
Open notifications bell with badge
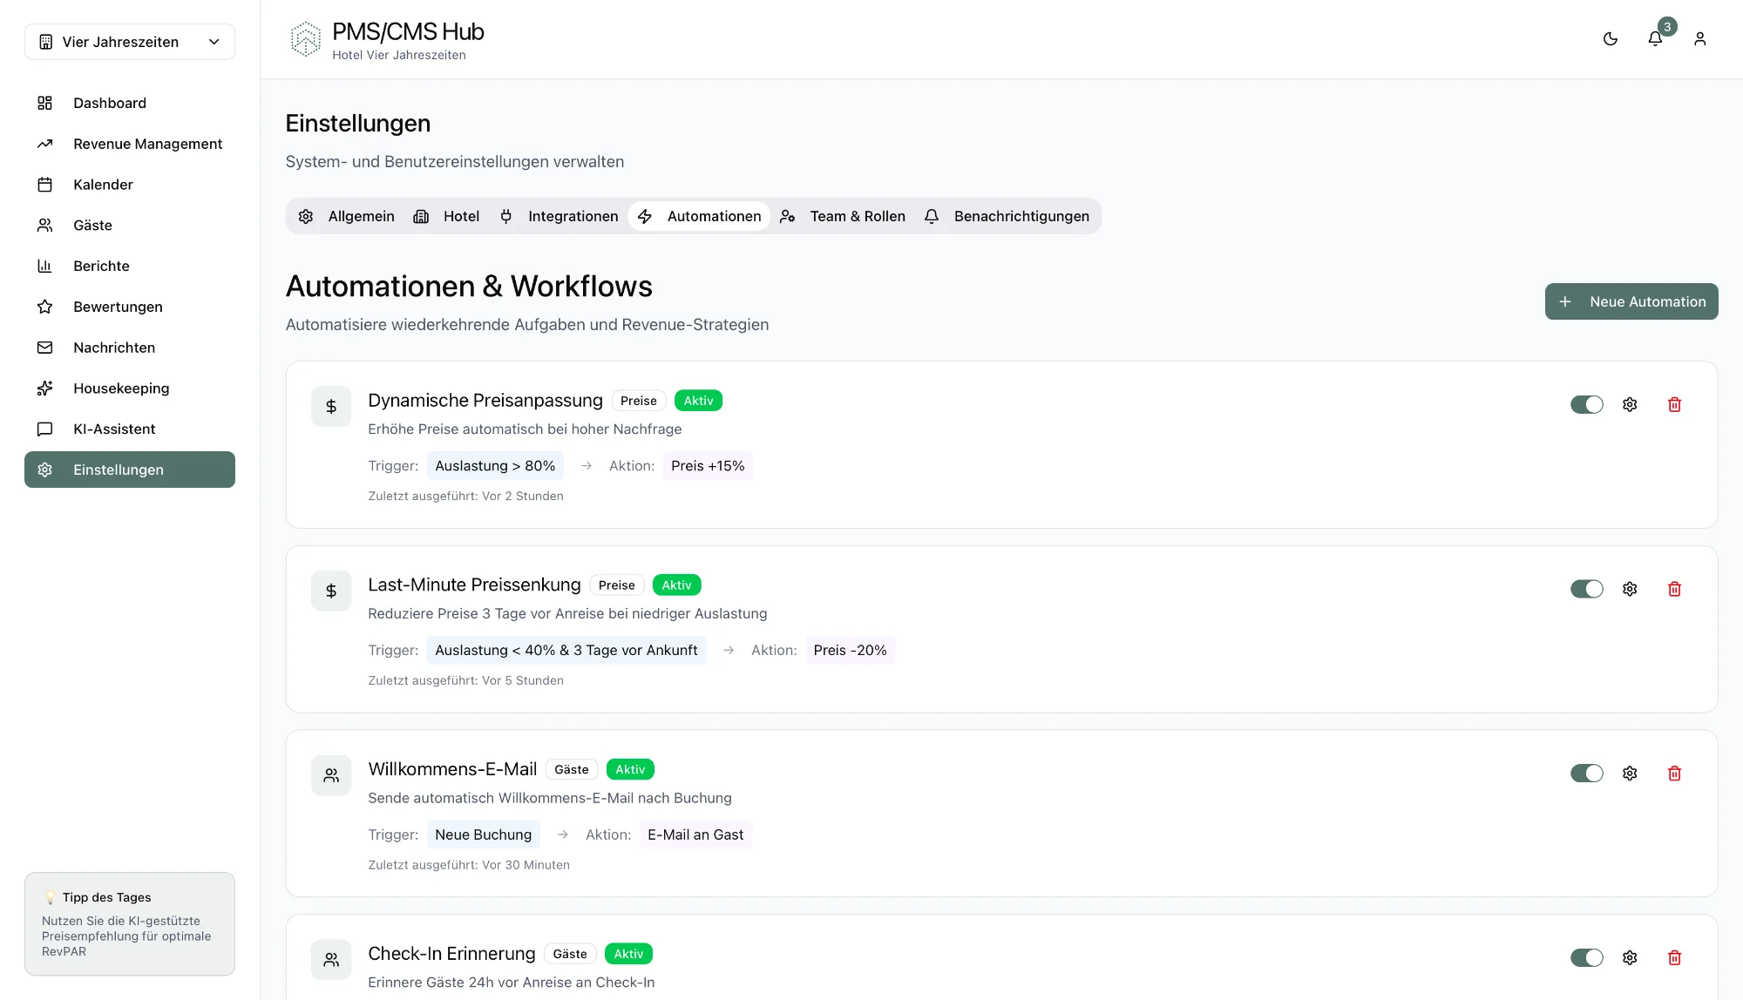coord(1655,38)
